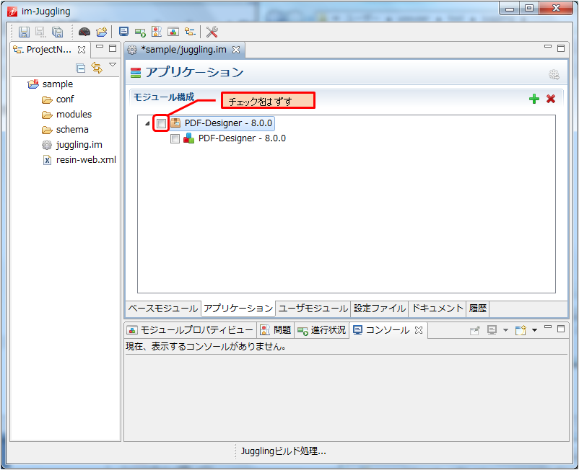Collapse the PDF-Designer 8.0.0 tree node
579x470 pixels.
point(147,123)
